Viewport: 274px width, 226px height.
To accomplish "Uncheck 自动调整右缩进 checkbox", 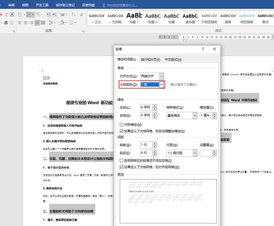I will pyautogui.click(x=122, y=131).
